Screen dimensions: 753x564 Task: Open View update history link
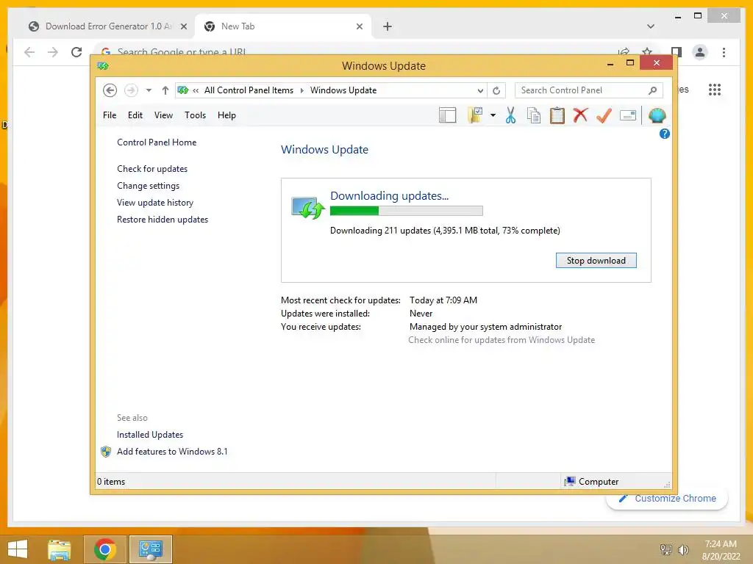tap(155, 203)
